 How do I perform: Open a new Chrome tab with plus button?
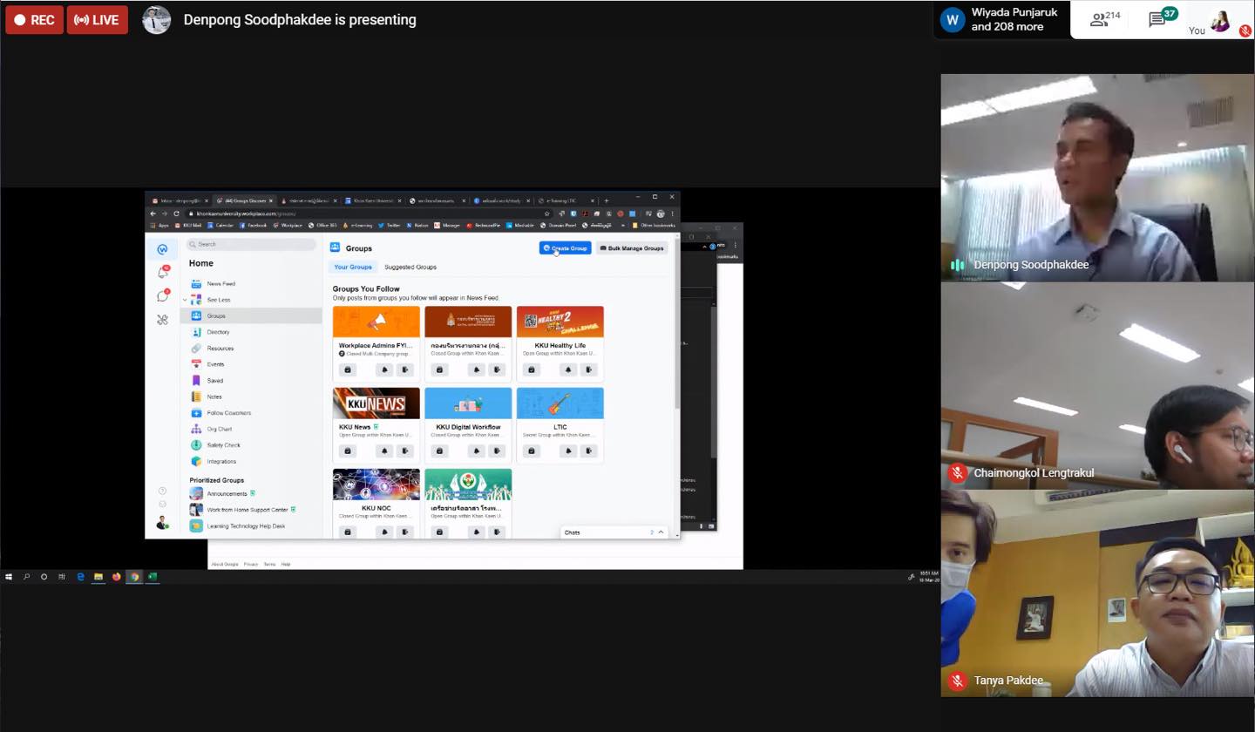(607, 200)
